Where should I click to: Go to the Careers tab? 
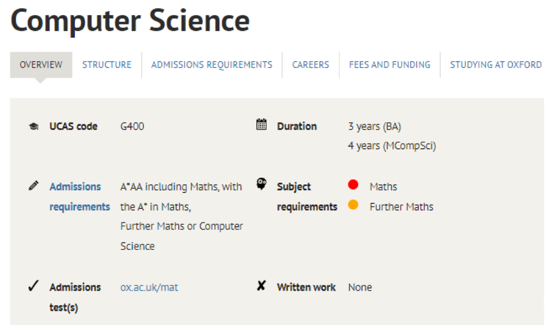[x=311, y=65]
